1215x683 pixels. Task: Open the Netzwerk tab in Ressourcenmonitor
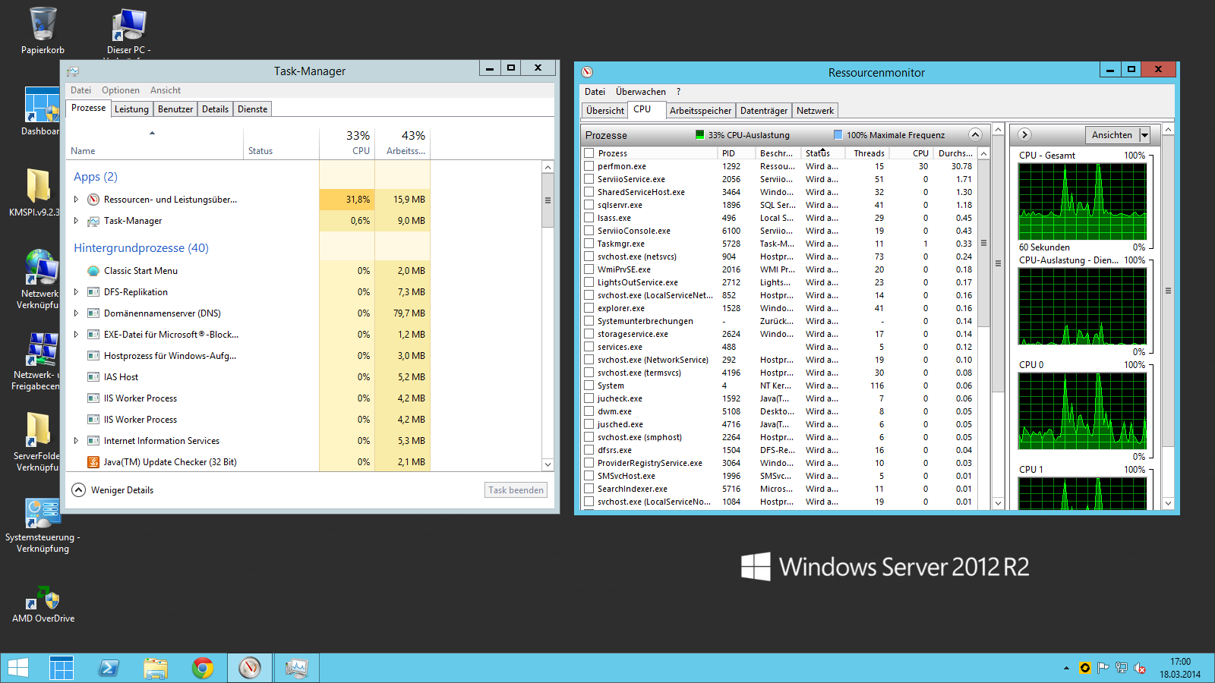point(815,111)
